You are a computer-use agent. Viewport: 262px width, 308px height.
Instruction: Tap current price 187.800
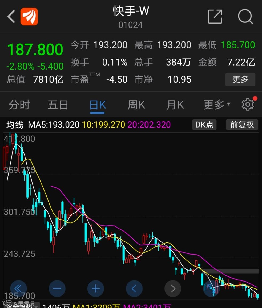pyautogui.click(x=35, y=49)
